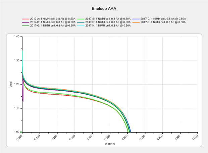This screenshot has height=153, width=208.
Task: Click the 0.800 x-axis tick label
Action: pos(160,137)
